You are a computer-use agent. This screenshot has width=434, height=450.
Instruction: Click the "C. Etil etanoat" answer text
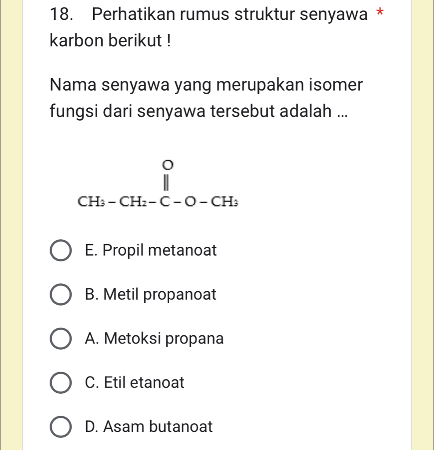[x=135, y=383]
